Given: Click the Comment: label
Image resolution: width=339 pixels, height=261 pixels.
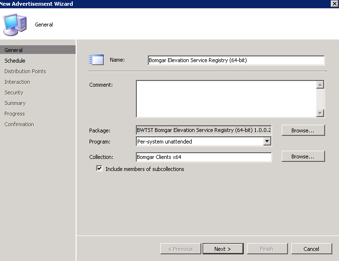Looking at the screenshot, I should point(101,85).
